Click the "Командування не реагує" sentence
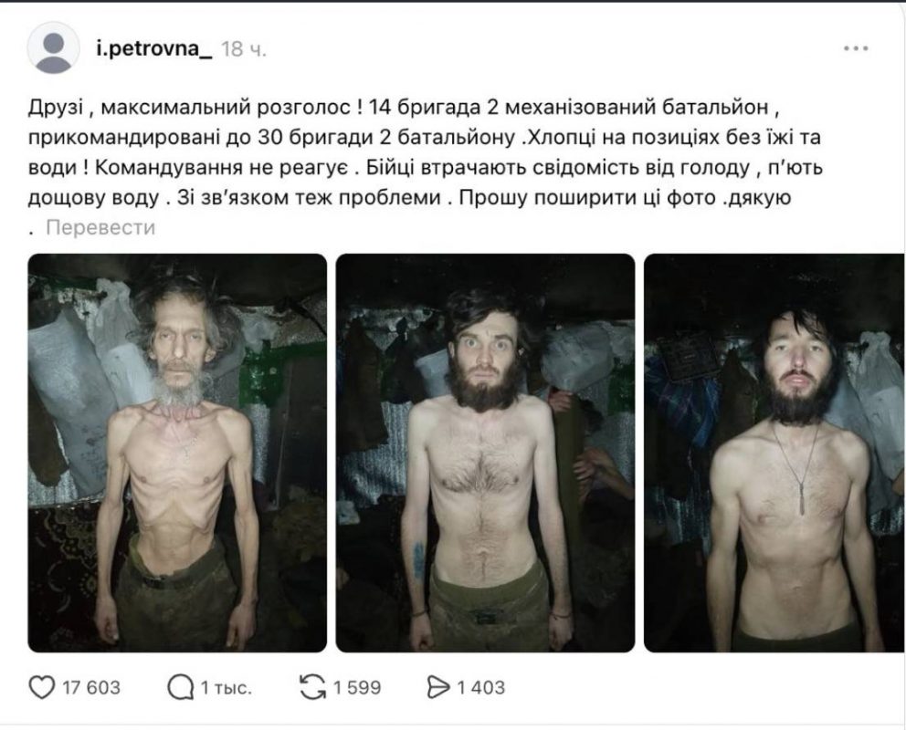 [x=220, y=168]
